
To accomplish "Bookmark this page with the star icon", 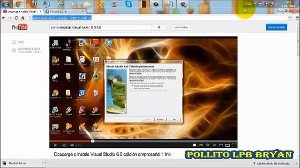I will [290, 18].
